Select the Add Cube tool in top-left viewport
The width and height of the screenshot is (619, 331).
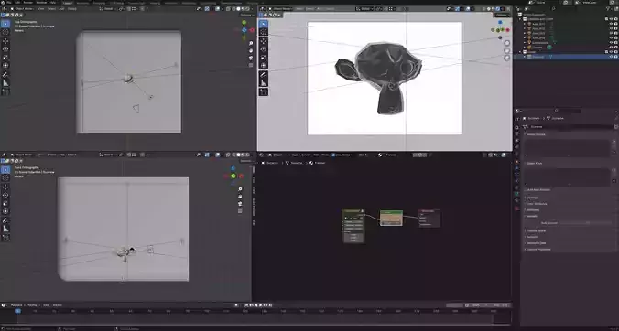tap(5, 91)
